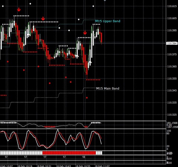The image size is (178, 167).
Task: Select the rightmost red sell arrow
Action: pos(85,33)
